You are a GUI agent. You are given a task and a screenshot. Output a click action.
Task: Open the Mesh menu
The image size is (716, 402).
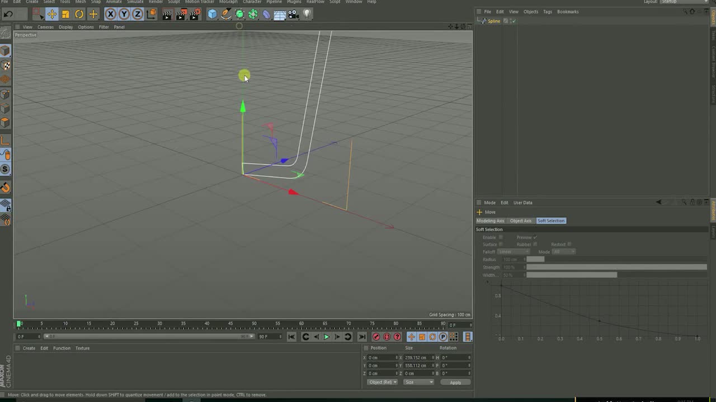(x=81, y=2)
